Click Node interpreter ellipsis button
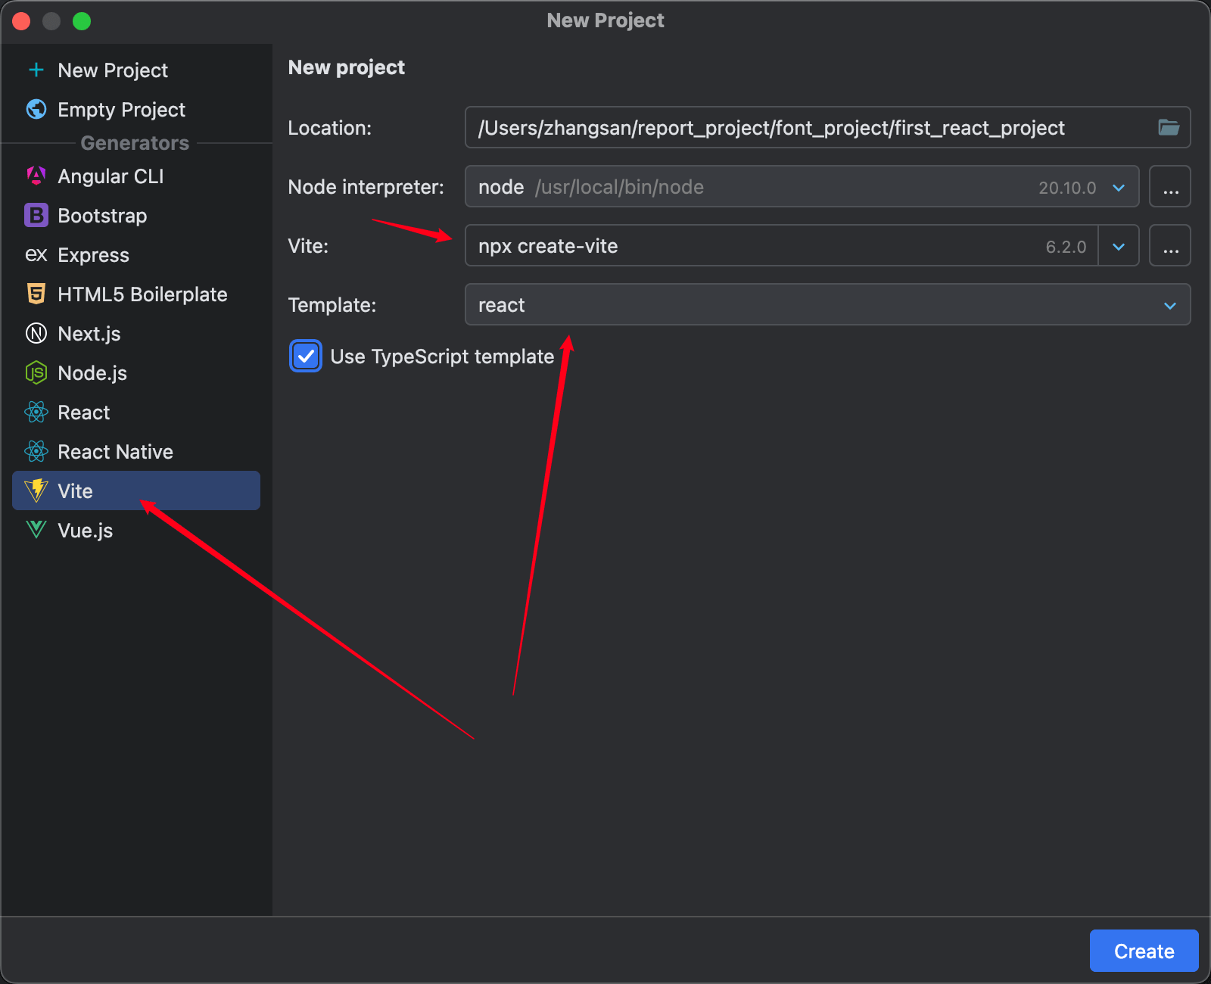 click(1170, 186)
